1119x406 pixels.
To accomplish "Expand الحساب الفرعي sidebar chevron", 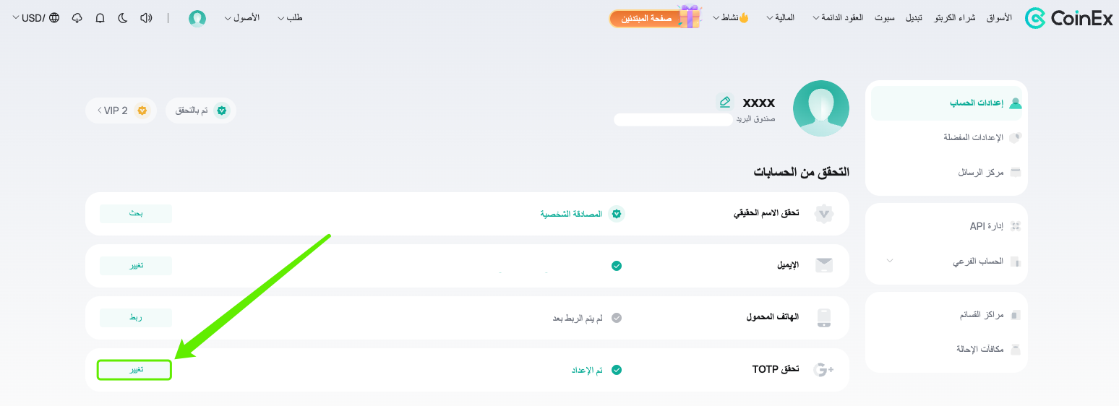I will [890, 260].
